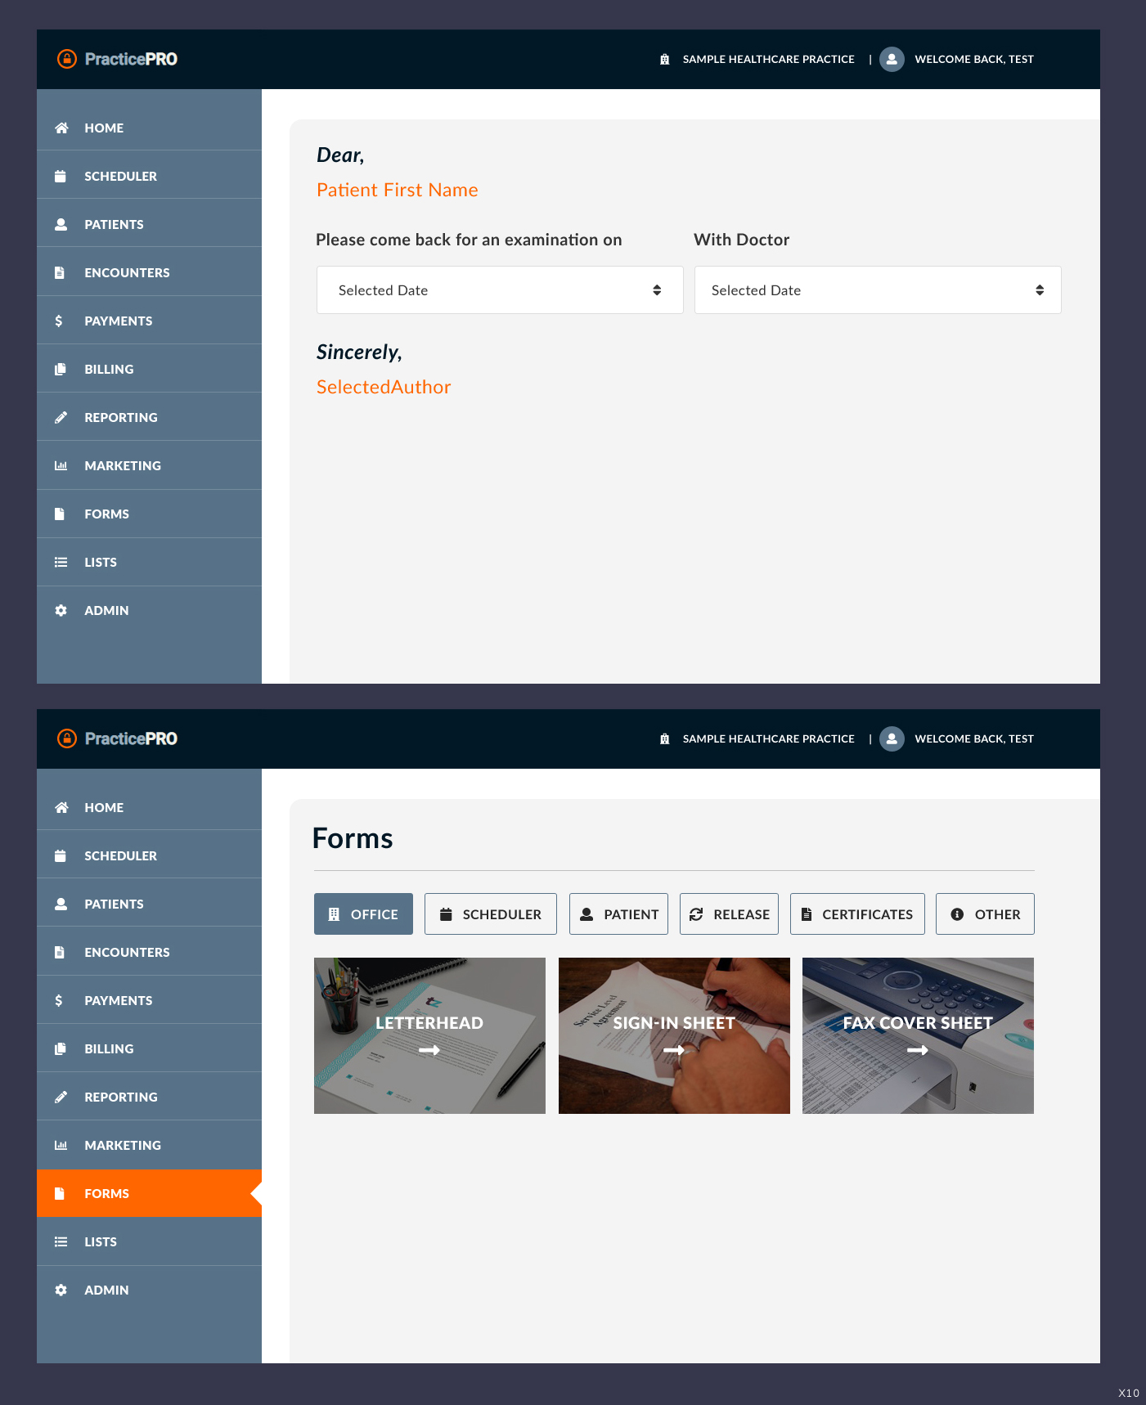Click the SelectedAuthor placeholder
The width and height of the screenshot is (1146, 1405).
(384, 387)
